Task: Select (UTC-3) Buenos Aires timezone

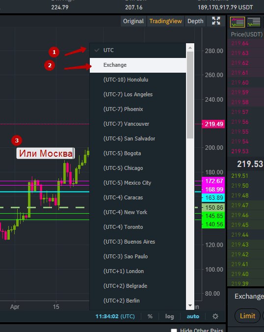Action: (138, 242)
